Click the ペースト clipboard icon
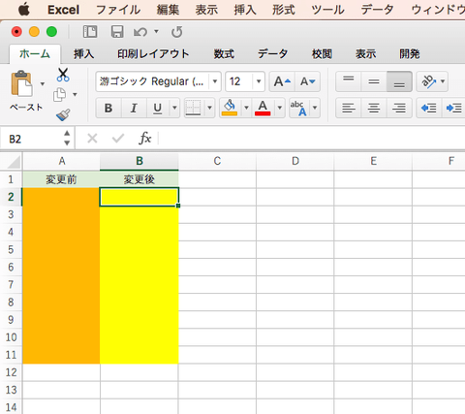Image resolution: width=465 pixels, height=414 pixels. click(22, 83)
